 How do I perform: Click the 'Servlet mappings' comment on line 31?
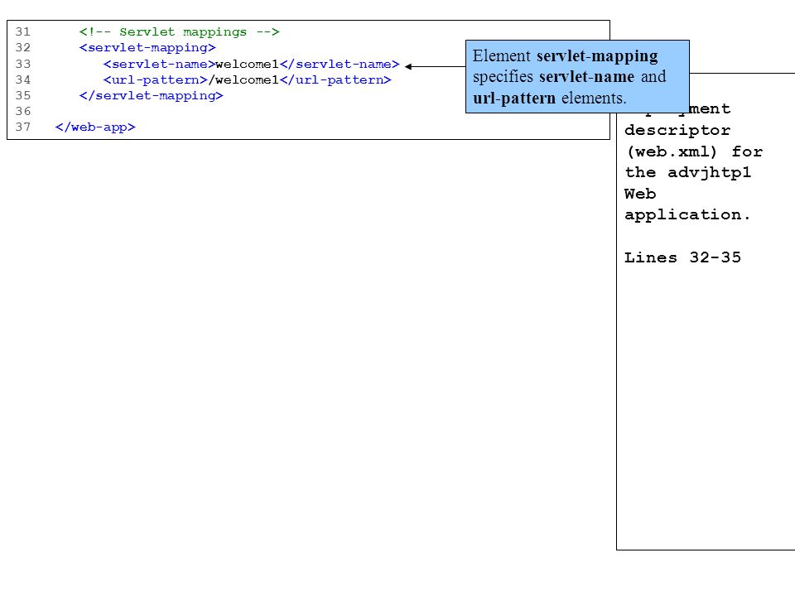point(179,32)
